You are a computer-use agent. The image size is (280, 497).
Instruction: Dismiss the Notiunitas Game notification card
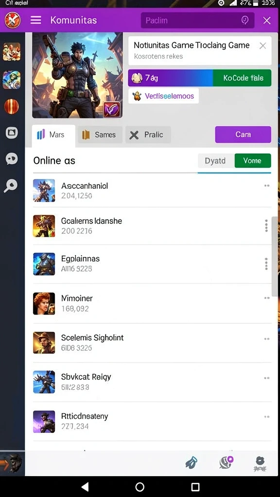tap(262, 46)
